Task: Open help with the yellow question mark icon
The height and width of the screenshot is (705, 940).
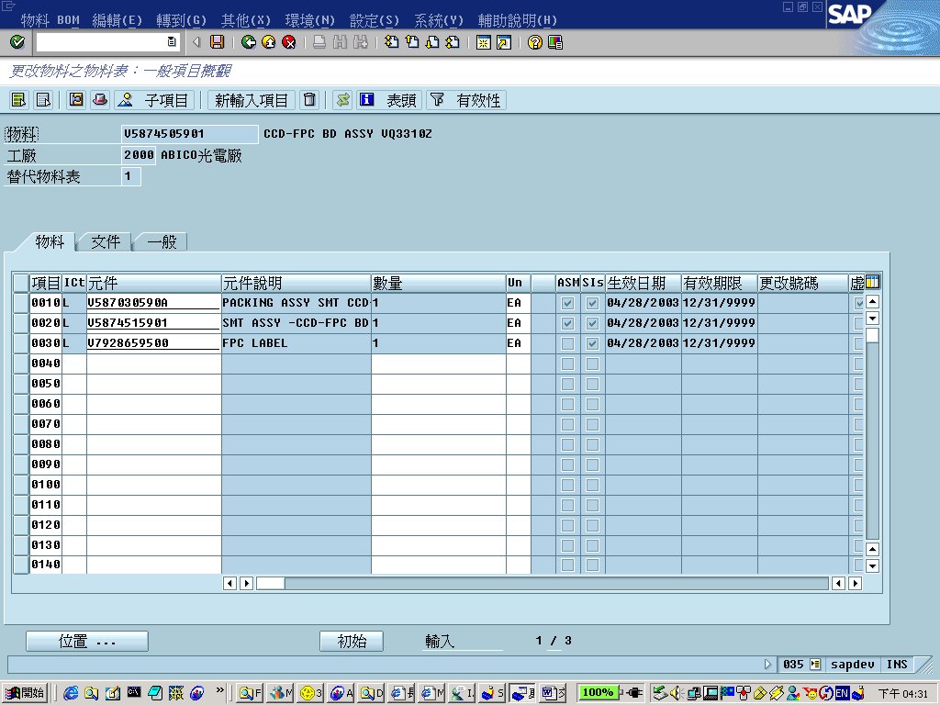Action: pos(535,42)
